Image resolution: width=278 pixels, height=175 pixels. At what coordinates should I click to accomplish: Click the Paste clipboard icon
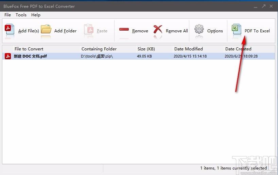(89, 29)
